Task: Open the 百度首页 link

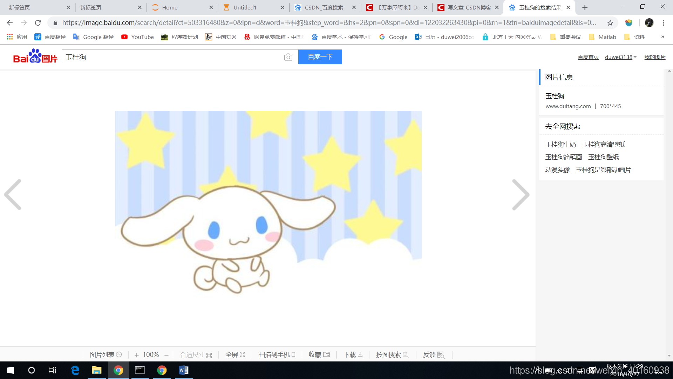Action: (x=588, y=57)
